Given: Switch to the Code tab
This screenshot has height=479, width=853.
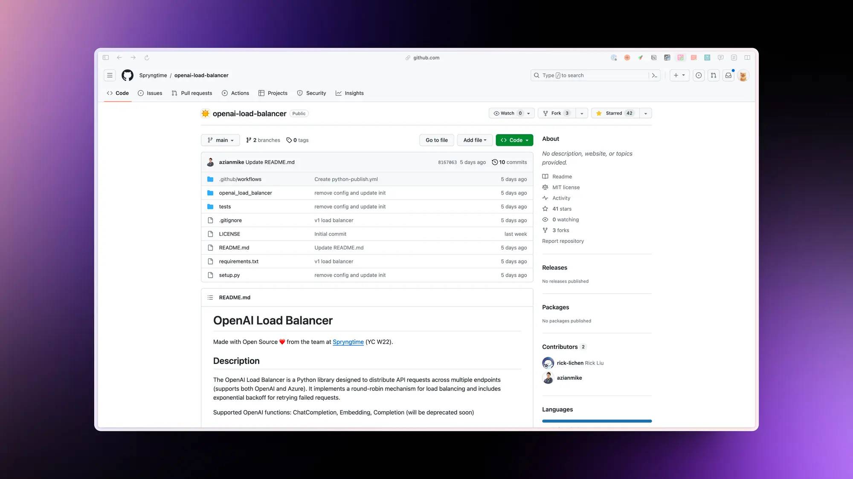Looking at the screenshot, I should (x=118, y=93).
